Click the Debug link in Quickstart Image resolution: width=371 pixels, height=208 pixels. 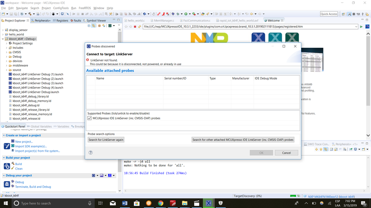point(19,182)
